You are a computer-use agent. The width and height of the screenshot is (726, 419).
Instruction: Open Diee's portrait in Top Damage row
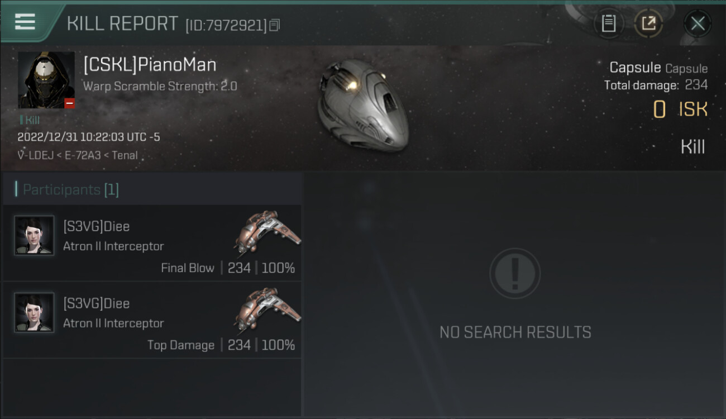[34, 312]
